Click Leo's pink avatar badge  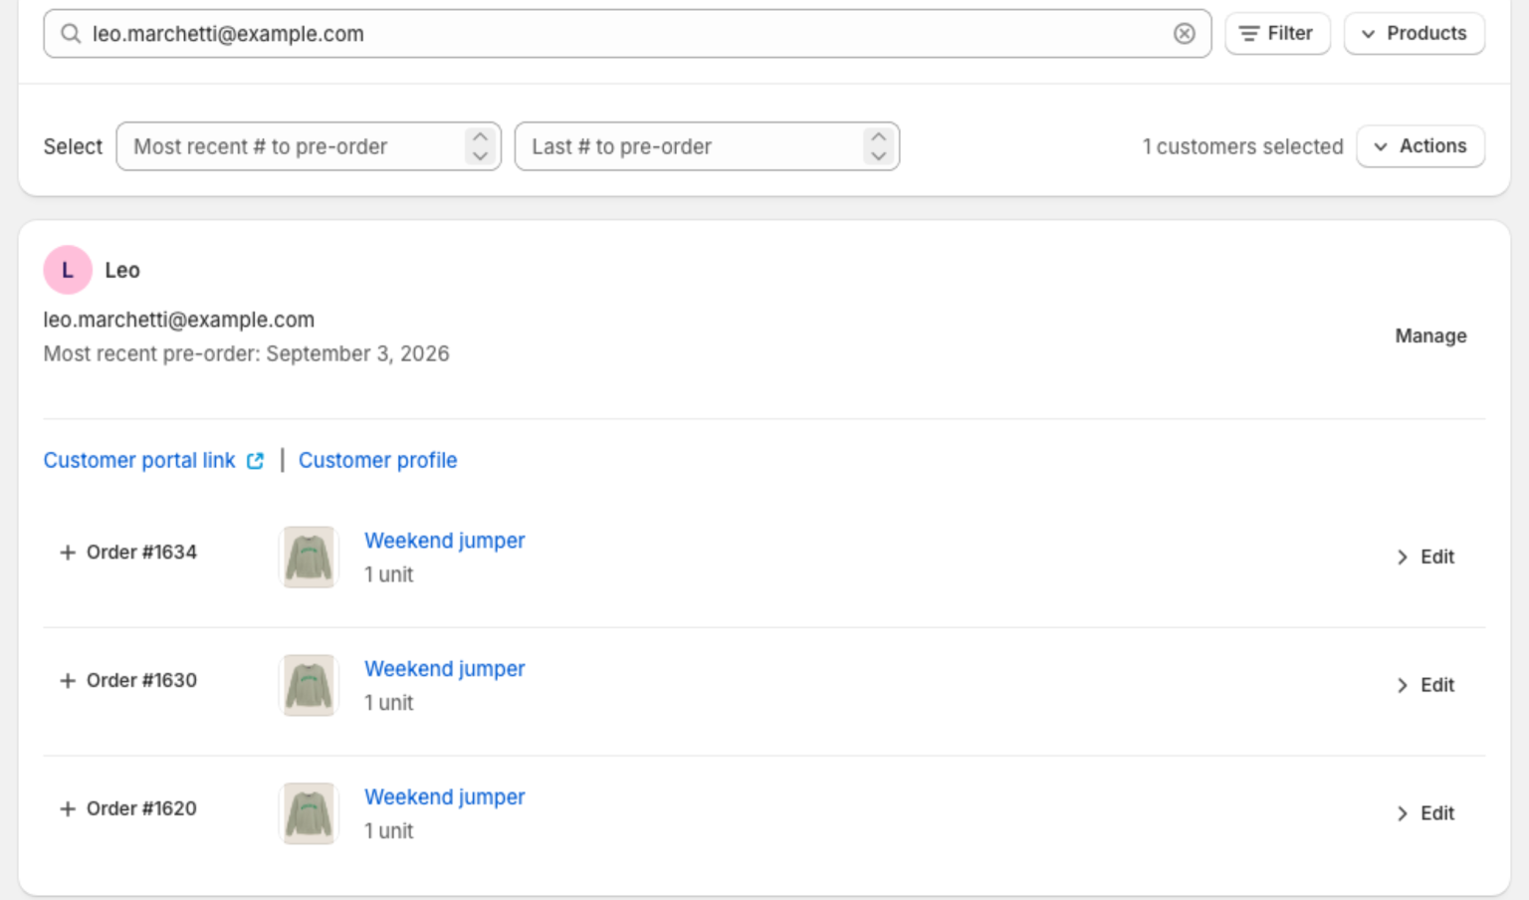point(68,270)
